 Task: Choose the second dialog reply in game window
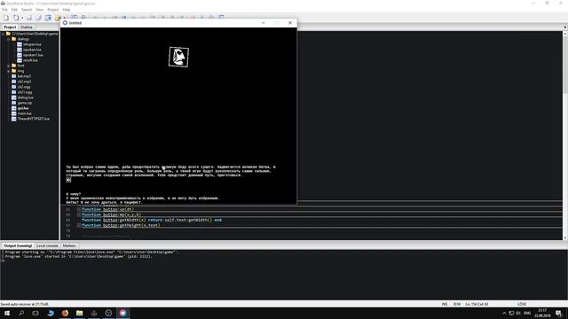pyautogui.click(x=143, y=198)
